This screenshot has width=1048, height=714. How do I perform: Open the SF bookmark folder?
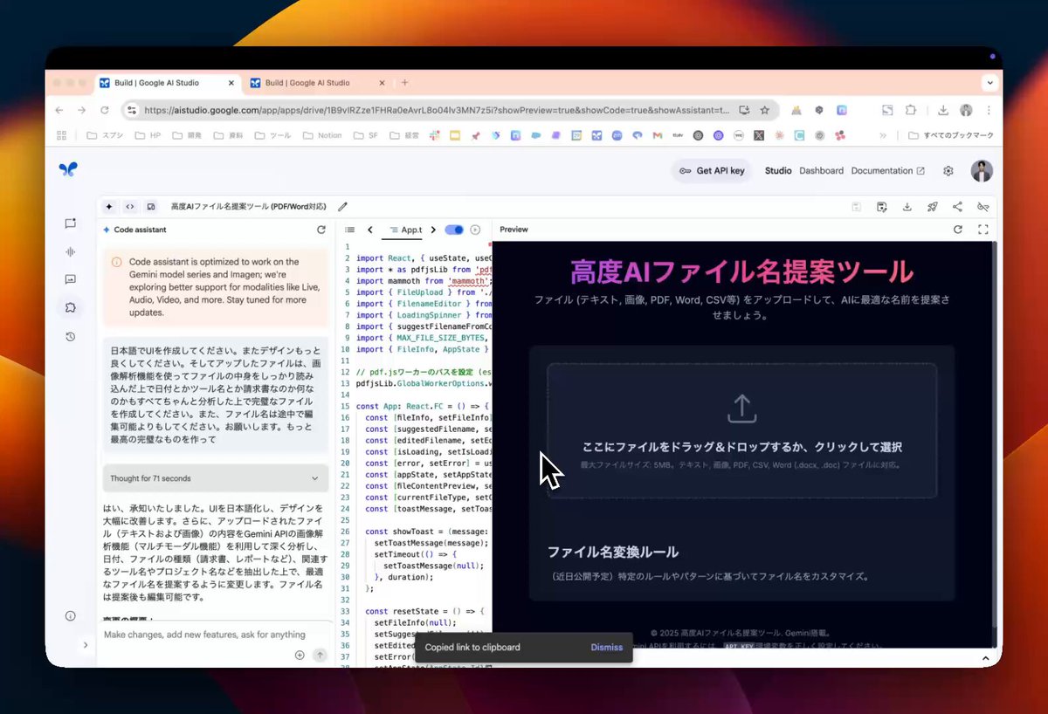(365, 135)
